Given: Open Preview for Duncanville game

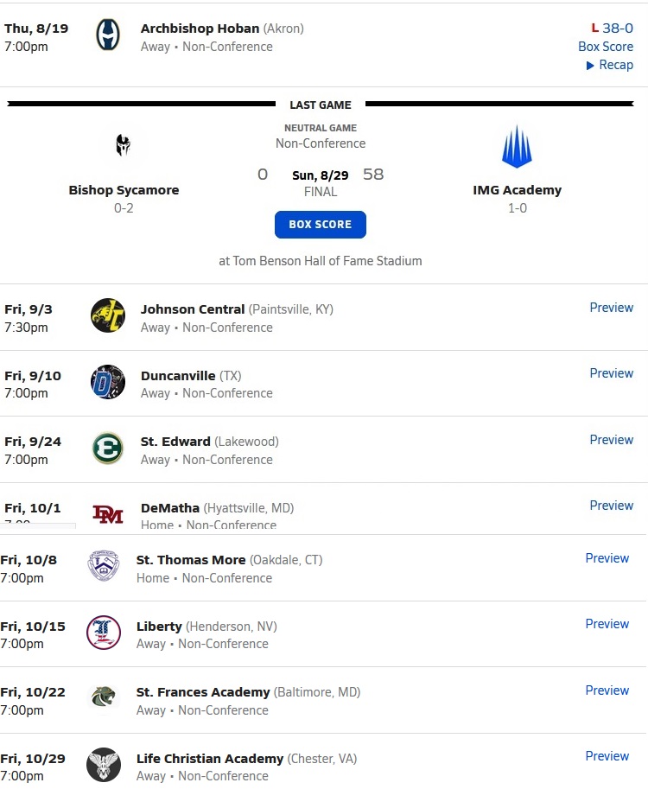Looking at the screenshot, I should coord(611,373).
